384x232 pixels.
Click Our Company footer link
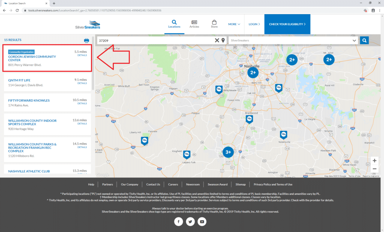[x=129, y=184]
